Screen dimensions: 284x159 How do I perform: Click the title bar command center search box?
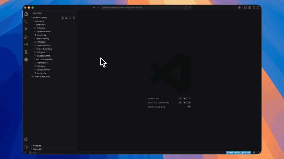pyautogui.click(x=142, y=8)
